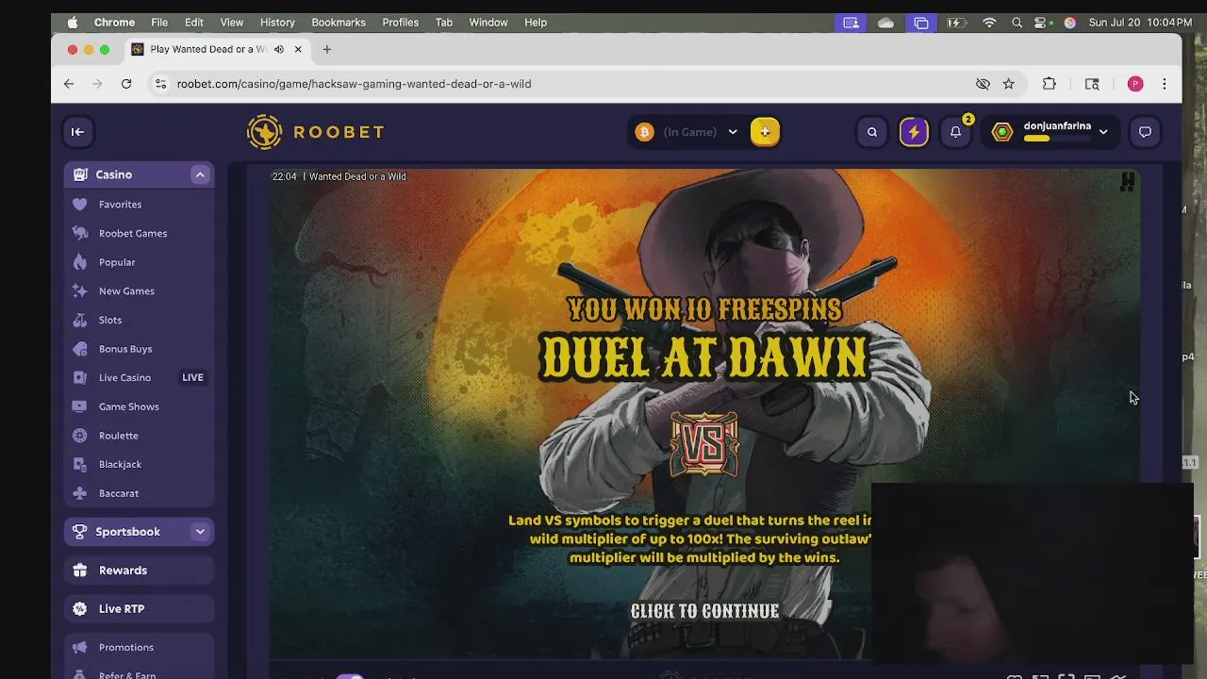The image size is (1207, 679).
Task: Open the Roobet home logo
Action: click(315, 132)
